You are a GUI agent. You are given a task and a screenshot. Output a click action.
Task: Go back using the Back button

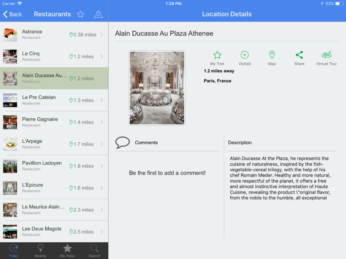point(12,14)
